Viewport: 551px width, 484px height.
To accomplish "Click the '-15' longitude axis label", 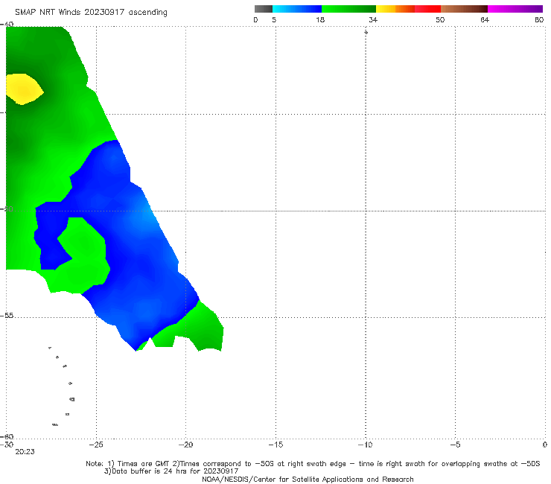I will tap(275, 445).
